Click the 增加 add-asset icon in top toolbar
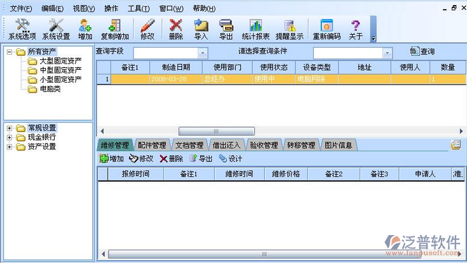The width and height of the screenshot is (467, 263). click(85, 29)
